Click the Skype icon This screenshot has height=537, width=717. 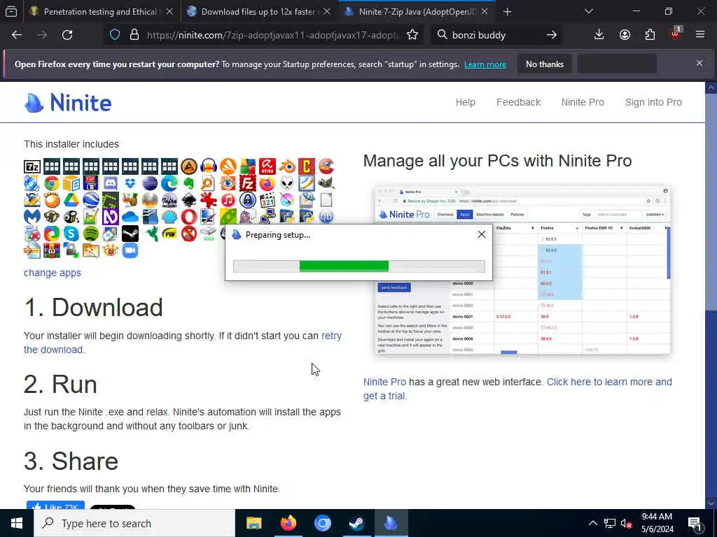(x=71, y=234)
